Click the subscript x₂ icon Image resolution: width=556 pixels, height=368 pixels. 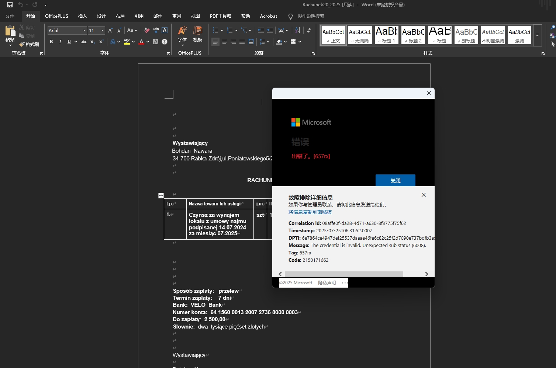[x=92, y=42]
